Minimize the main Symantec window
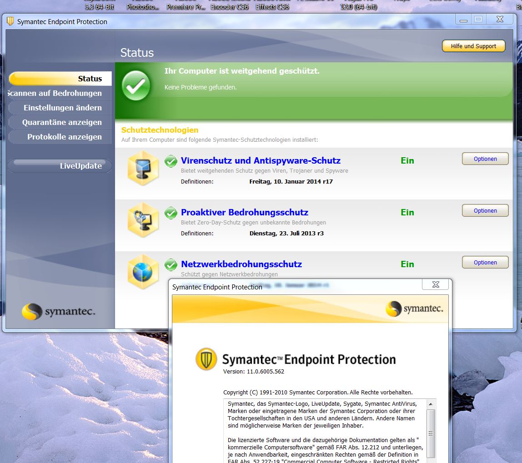 click(463, 19)
